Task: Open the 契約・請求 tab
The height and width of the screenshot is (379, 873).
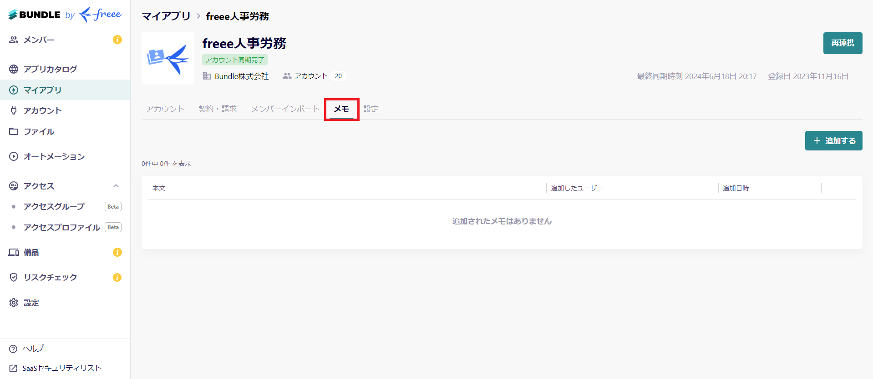Action: click(218, 109)
